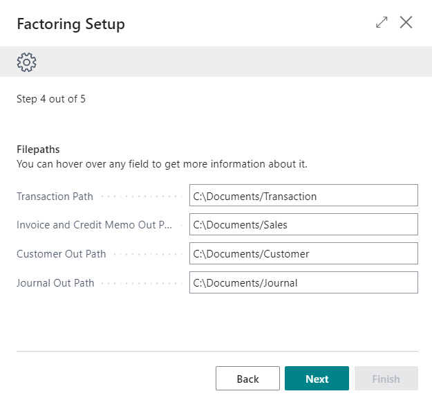This screenshot has height=407, width=432.
Task: Click the Invoice and Credit Memo label
Action: coord(94,225)
